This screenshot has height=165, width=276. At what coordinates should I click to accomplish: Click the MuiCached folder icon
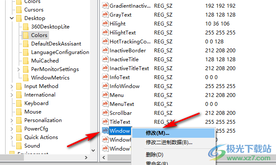click(x=26, y=61)
